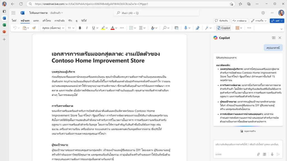Screen dimensions: 287x161
Task: Pop out the Copilot pane icon
Action: coord(274,38)
